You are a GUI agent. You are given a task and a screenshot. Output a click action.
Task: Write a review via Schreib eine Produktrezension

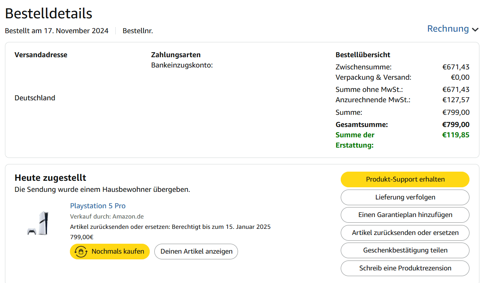405,268
